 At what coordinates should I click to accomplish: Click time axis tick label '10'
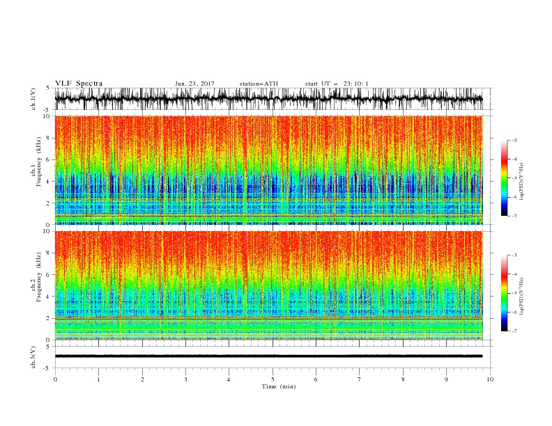point(490,379)
